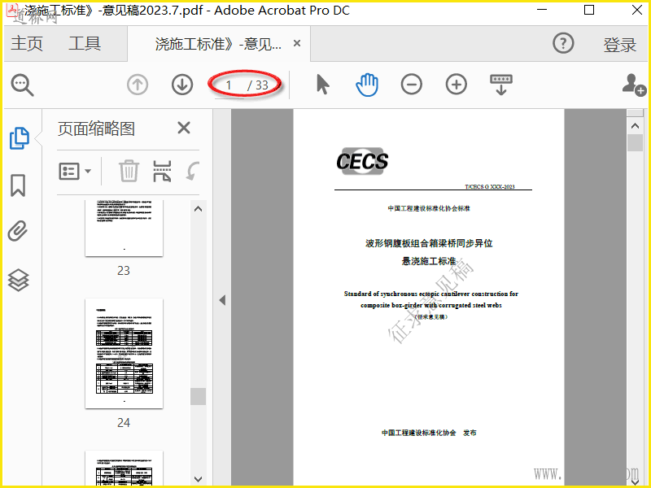The image size is (651, 488).
Task: Click the document vertical scrollbar handle
Action: coord(635,143)
